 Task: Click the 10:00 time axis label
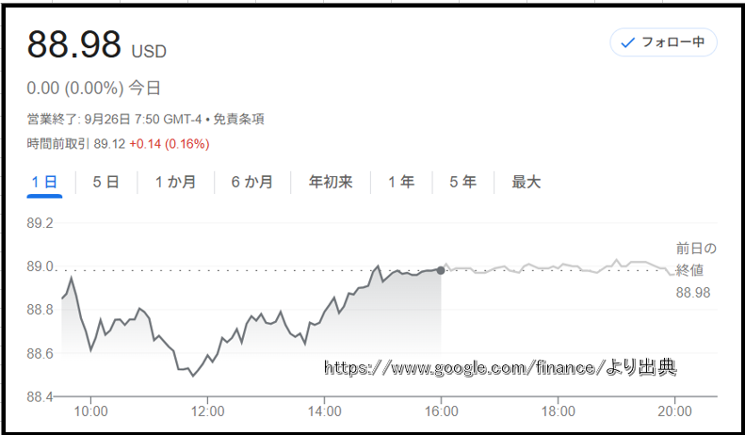click(89, 411)
